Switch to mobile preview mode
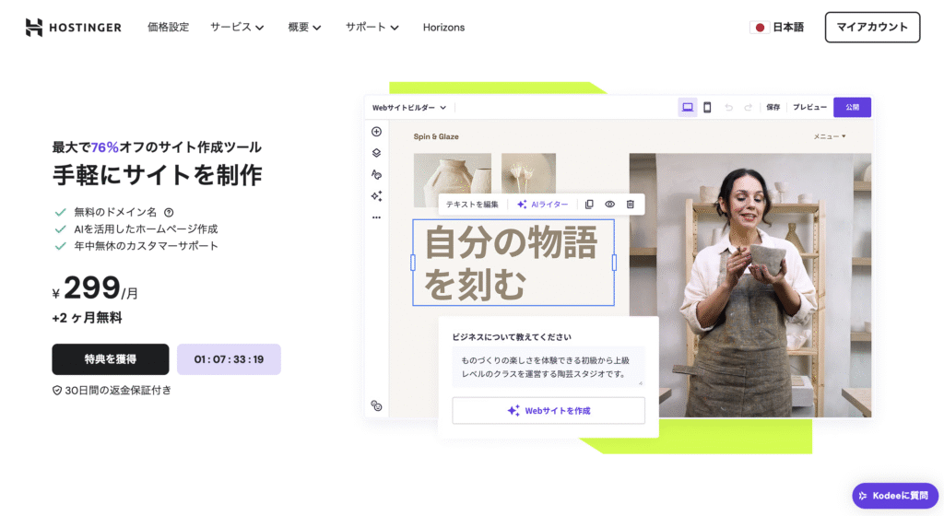 707,108
